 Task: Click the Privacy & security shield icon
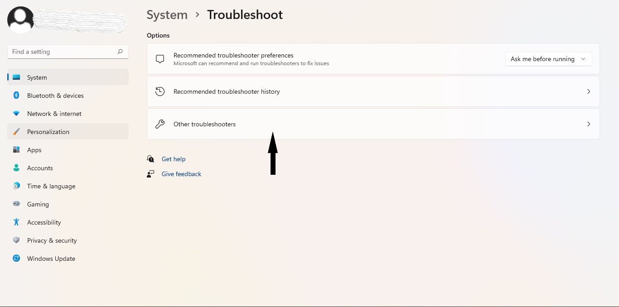tap(16, 240)
